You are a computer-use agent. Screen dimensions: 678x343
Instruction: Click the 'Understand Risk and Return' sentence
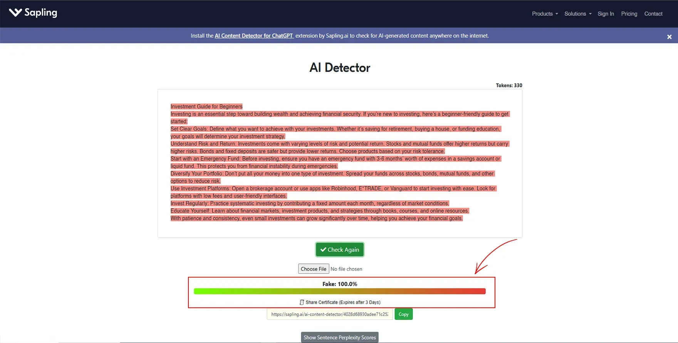pos(340,148)
